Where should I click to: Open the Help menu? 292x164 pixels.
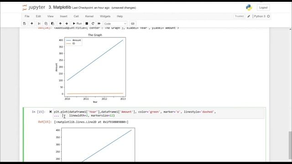coord(120,16)
